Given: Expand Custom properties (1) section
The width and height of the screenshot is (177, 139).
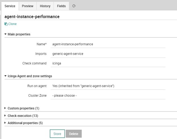Looking at the screenshot, I should click(x=22, y=108).
